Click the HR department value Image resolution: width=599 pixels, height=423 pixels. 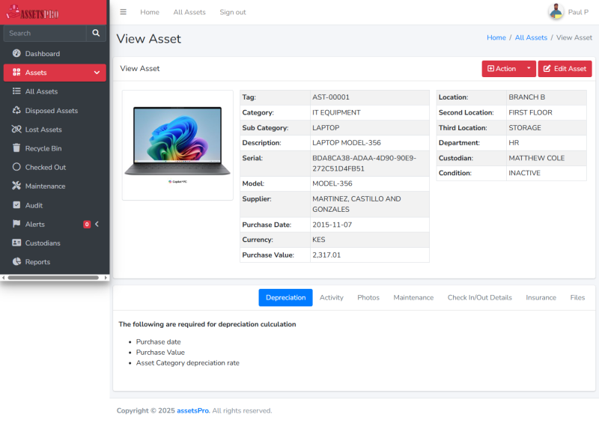point(514,142)
